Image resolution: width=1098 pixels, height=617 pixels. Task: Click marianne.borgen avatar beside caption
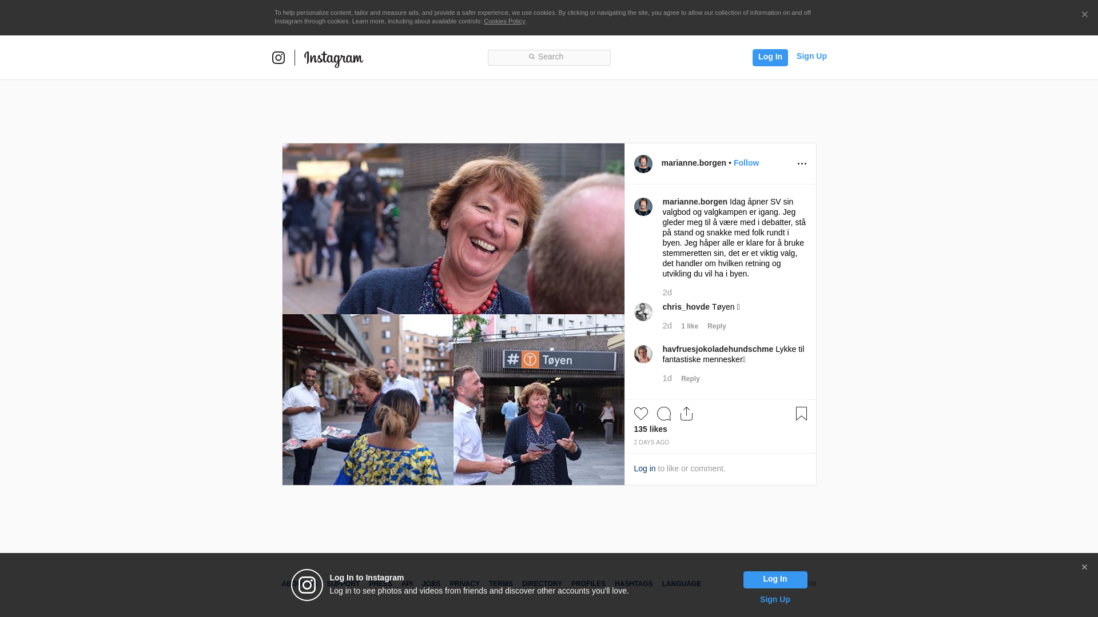tap(643, 207)
